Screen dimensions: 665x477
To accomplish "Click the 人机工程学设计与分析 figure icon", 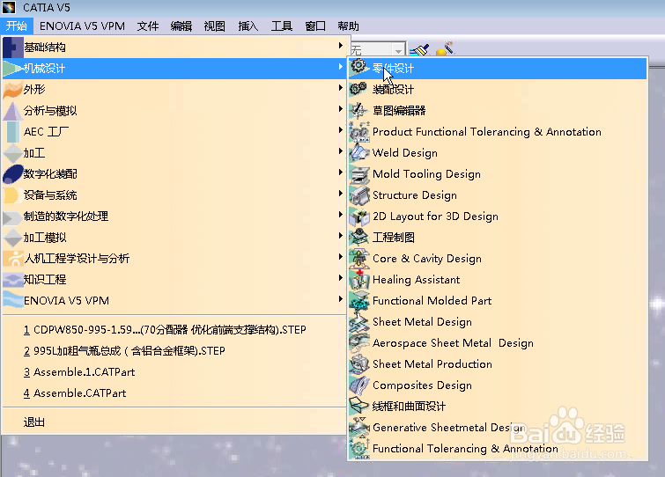I will 12,259.
